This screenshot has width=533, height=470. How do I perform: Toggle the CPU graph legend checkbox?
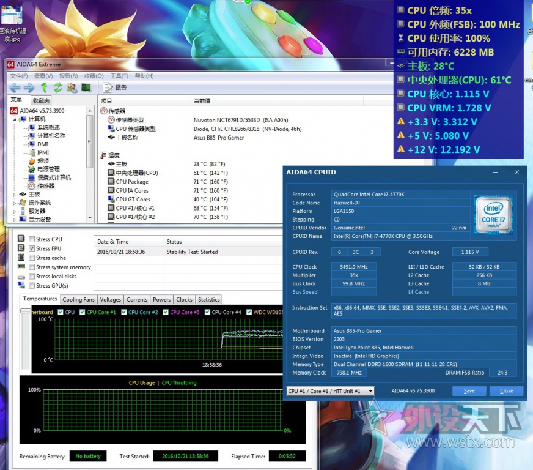coord(61,312)
